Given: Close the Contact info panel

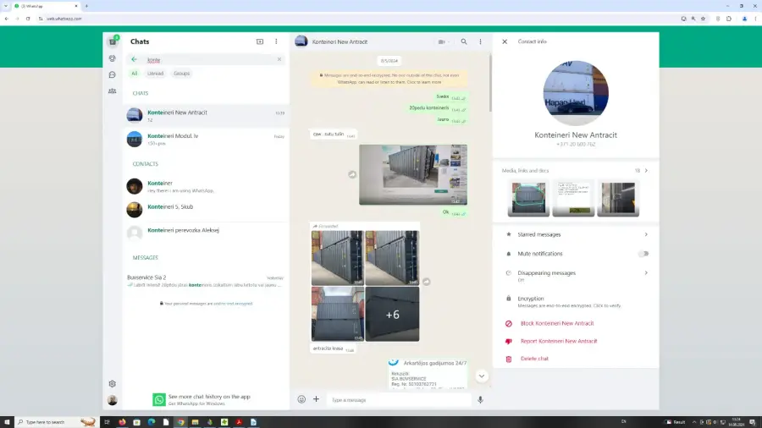Looking at the screenshot, I should click(505, 41).
